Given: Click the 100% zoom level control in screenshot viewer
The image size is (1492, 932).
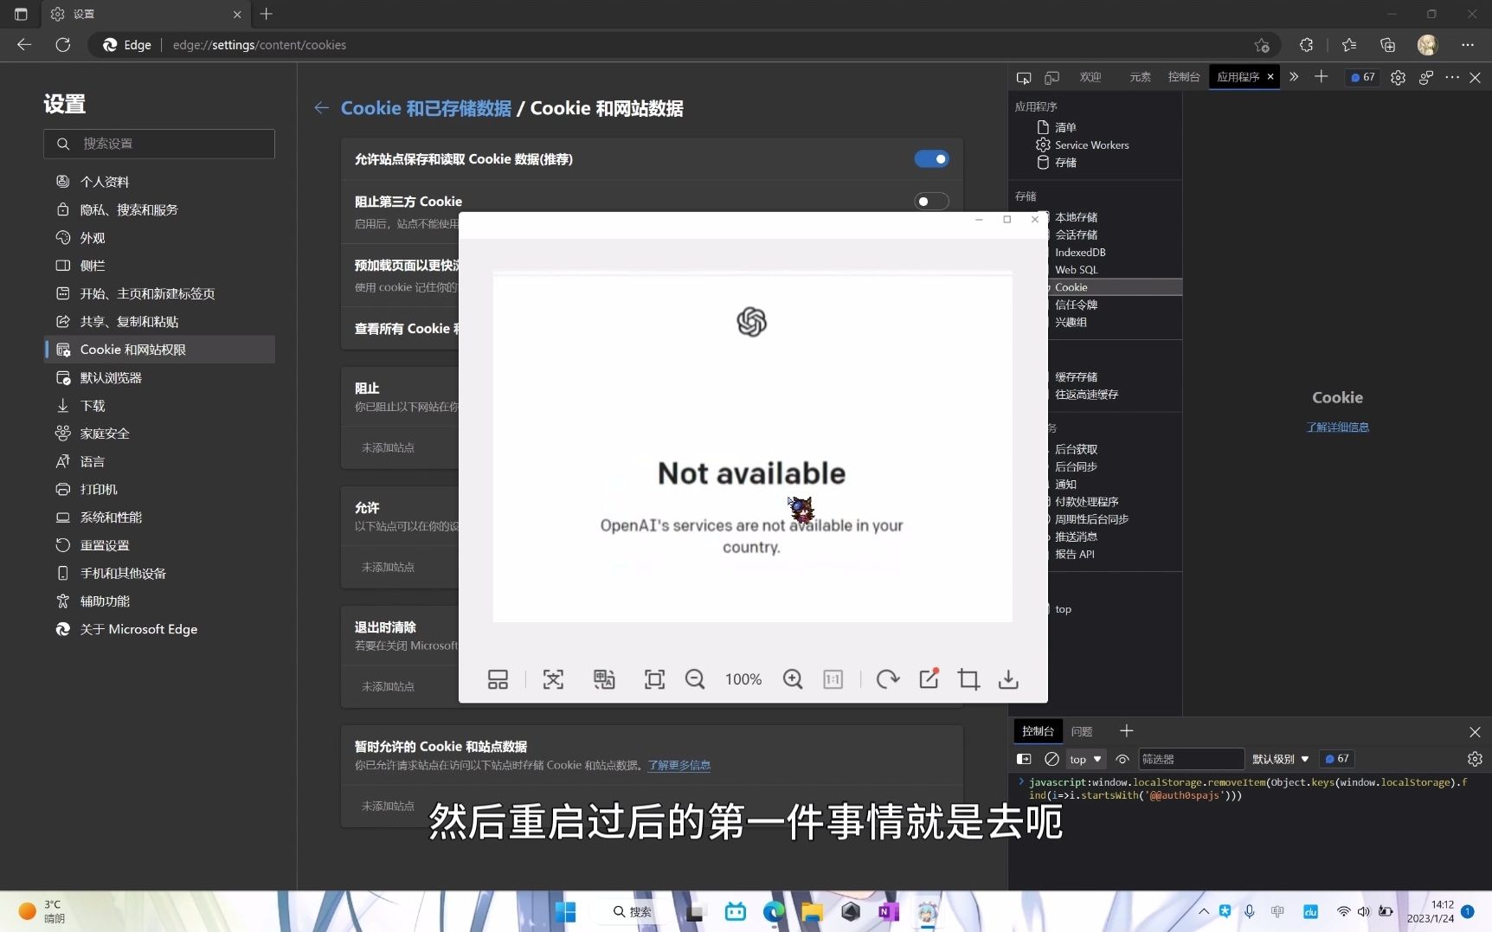Looking at the screenshot, I should pos(743,679).
